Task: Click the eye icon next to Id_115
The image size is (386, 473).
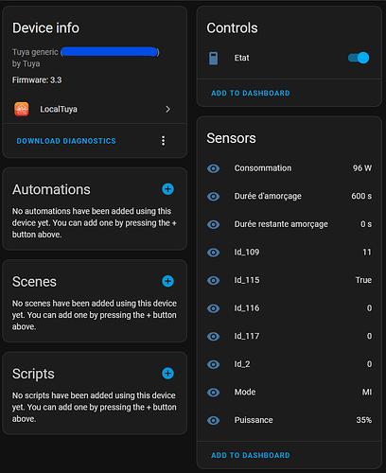Action: [214, 280]
